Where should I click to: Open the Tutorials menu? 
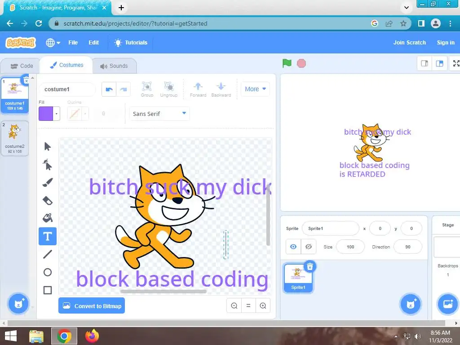131,43
